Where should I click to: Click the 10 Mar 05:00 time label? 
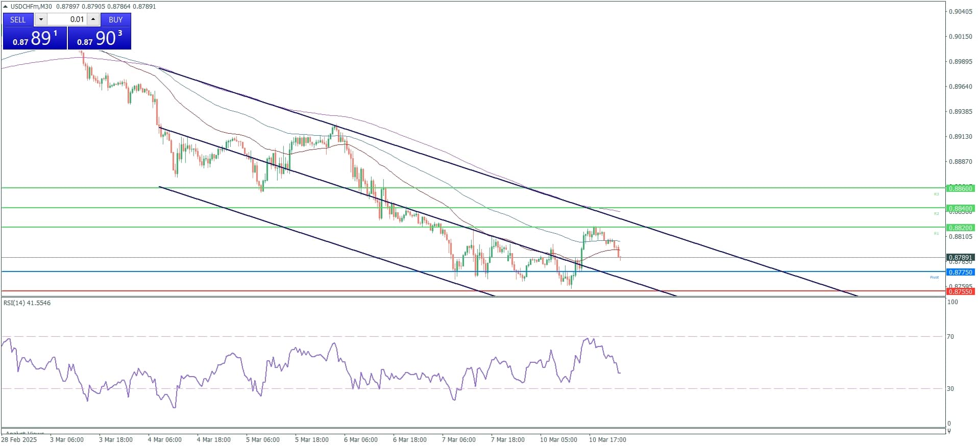558,439
